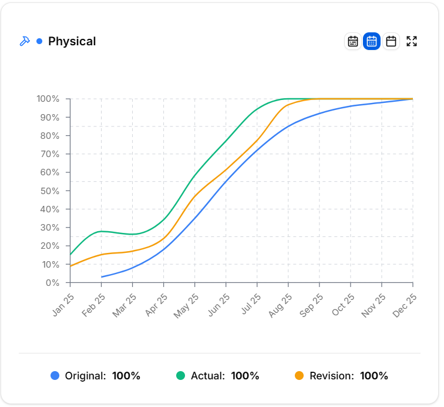Click the blue Original legend dot
This screenshot has width=444, height=407.
[x=55, y=376]
